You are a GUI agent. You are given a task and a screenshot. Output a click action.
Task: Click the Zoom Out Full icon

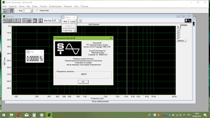pos(19,21)
